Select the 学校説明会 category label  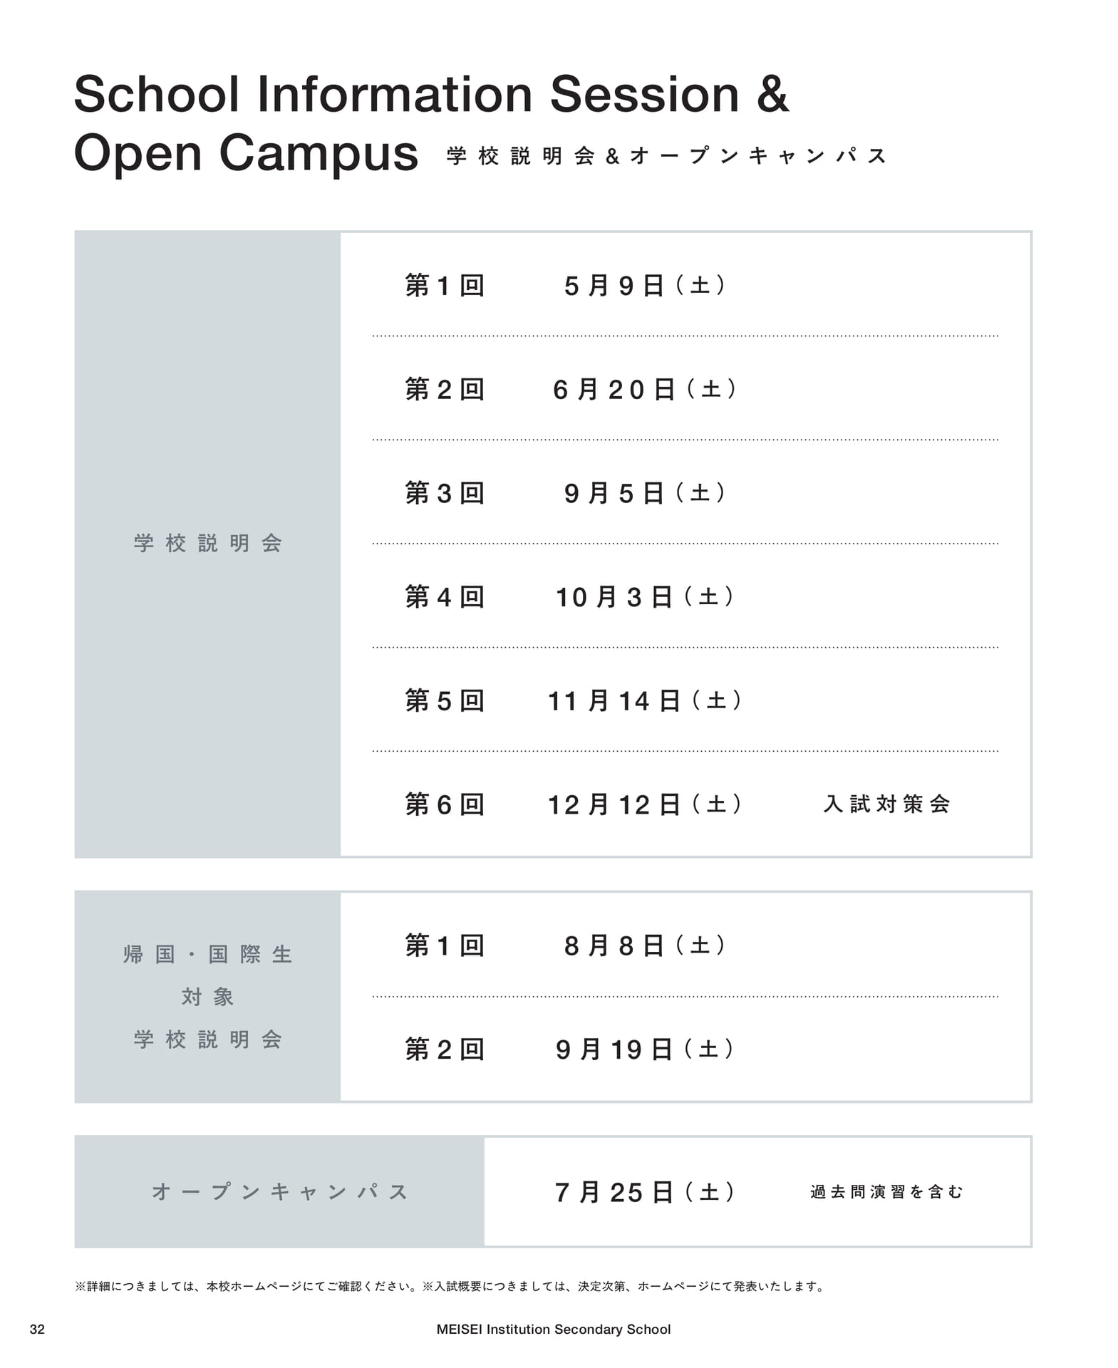(207, 543)
